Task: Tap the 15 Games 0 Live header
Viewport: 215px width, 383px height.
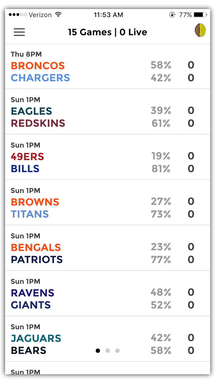Action: pyautogui.click(x=107, y=32)
